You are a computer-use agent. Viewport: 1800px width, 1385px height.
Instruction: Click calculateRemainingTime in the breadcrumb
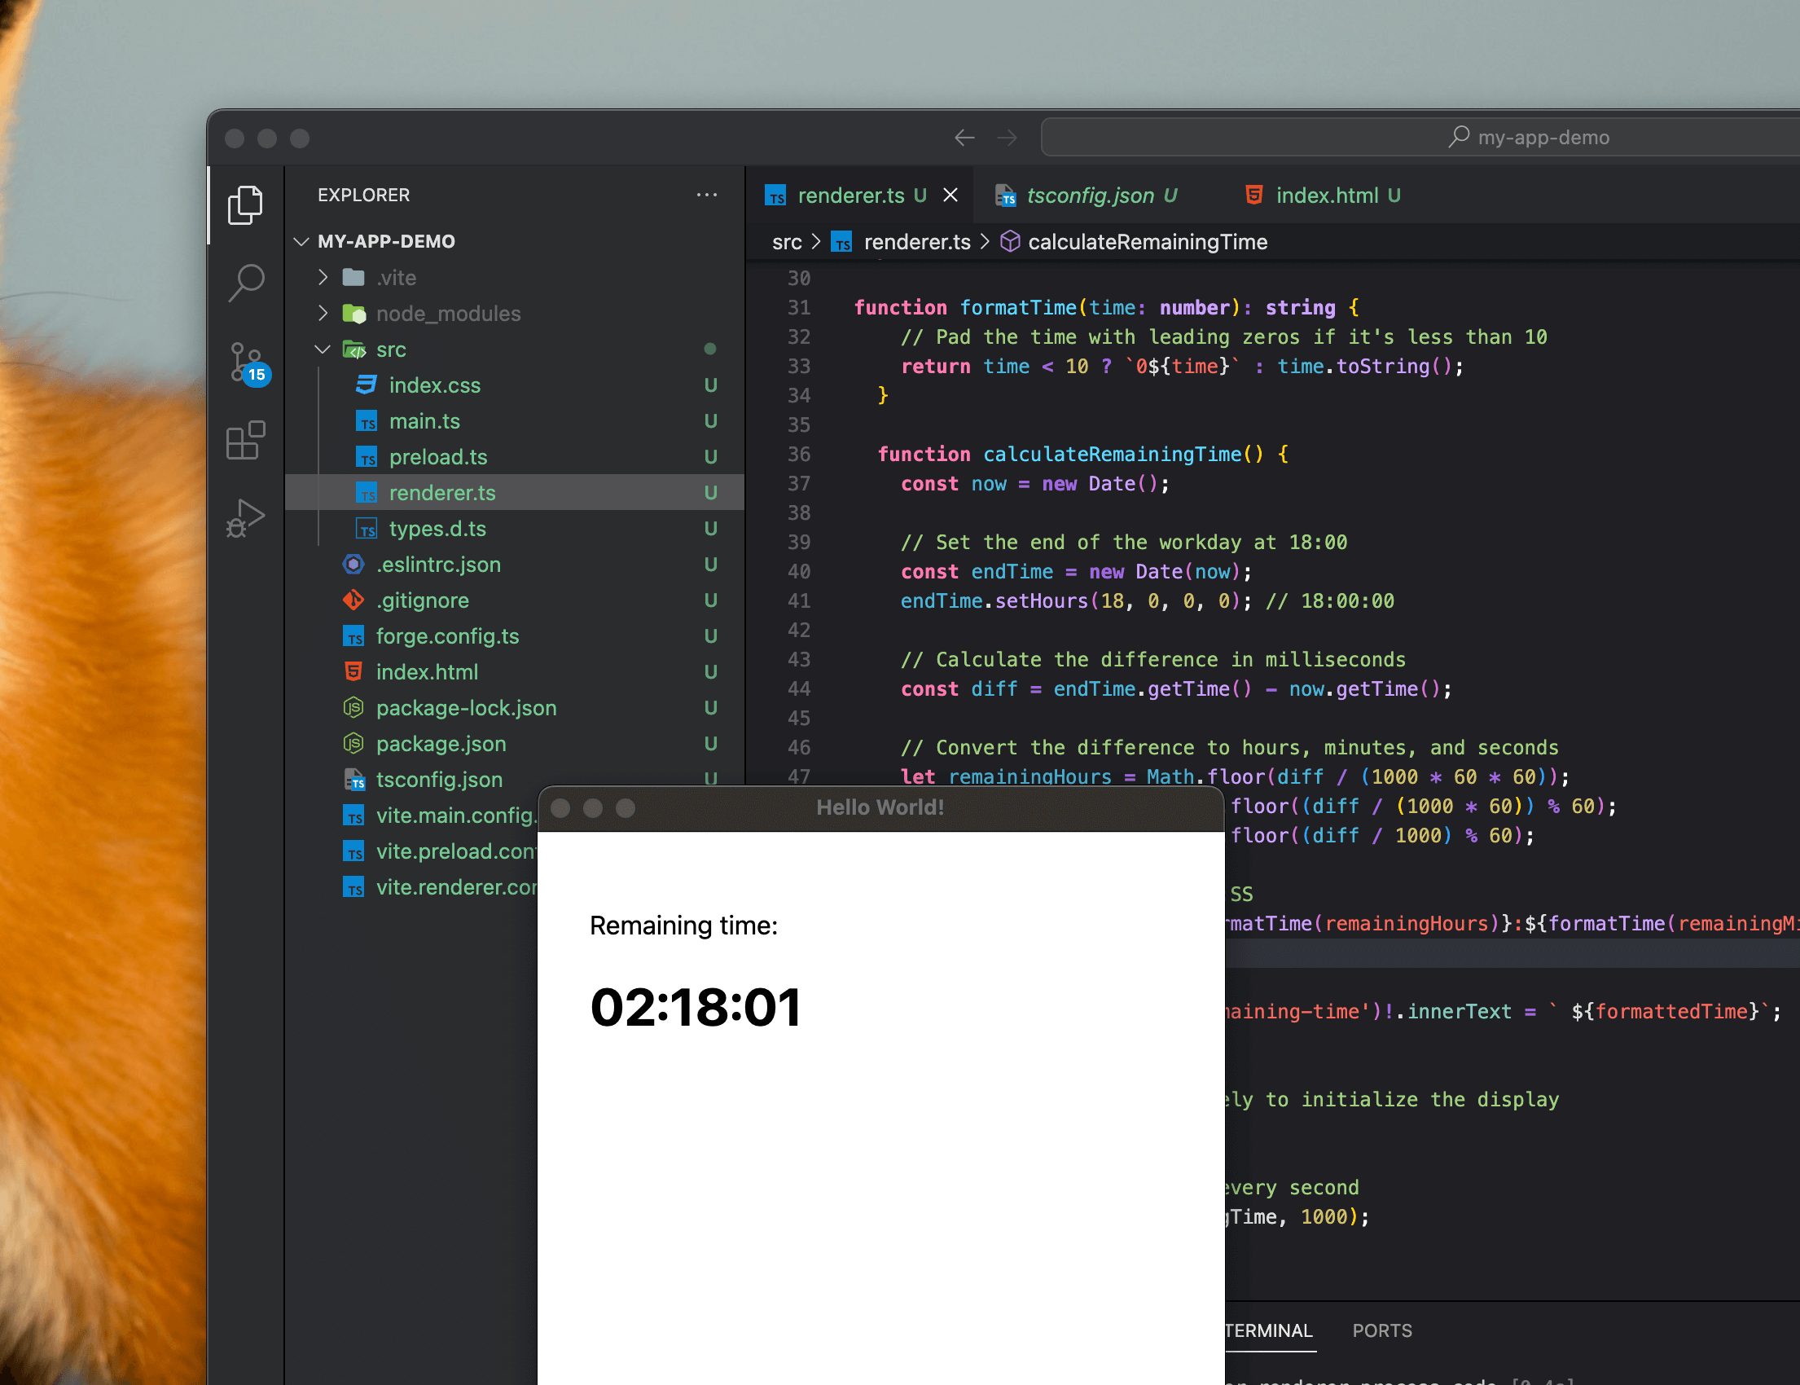pyautogui.click(x=1147, y=243)
